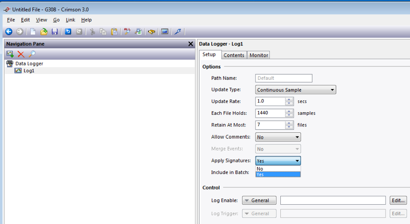Viewport: 410px width, 224px height.
Task: Click the Log1 chart icon in tree
Action: 18,71
